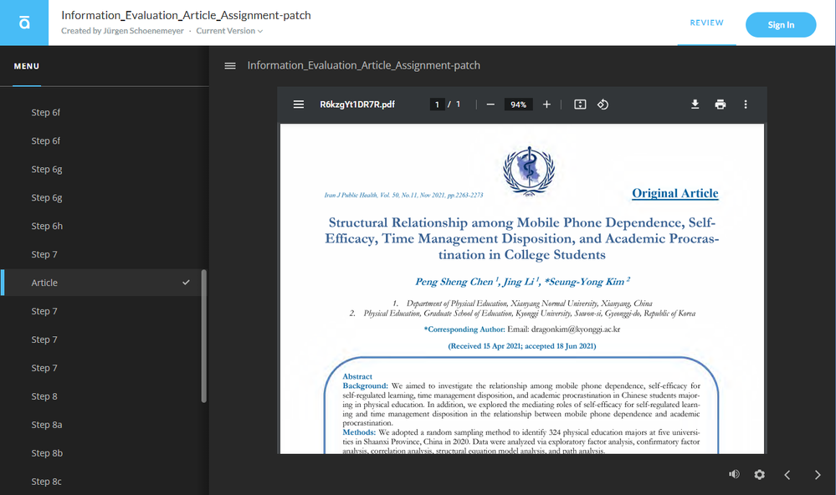Viewport: 836px width, 495px height.
Task: Open the PDF viewer sidebar menu icon
Action: coord(298,105)
